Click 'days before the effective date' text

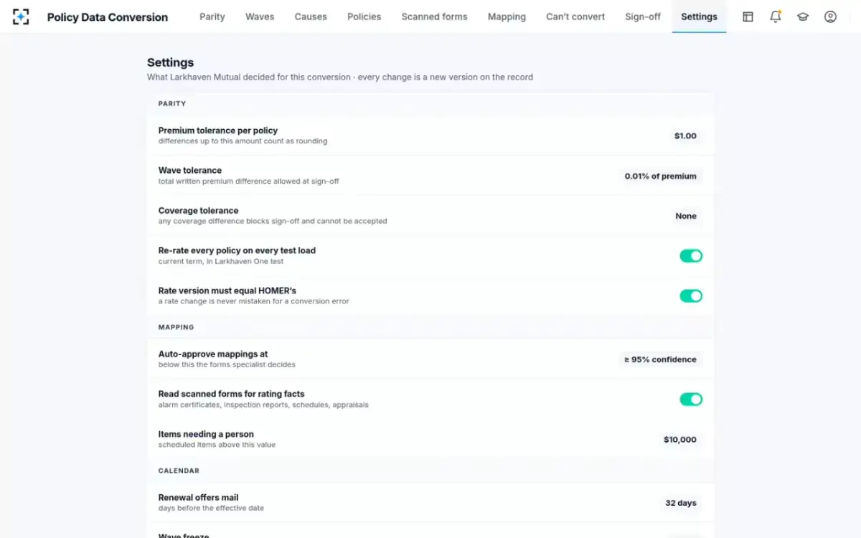click(211, 509)
